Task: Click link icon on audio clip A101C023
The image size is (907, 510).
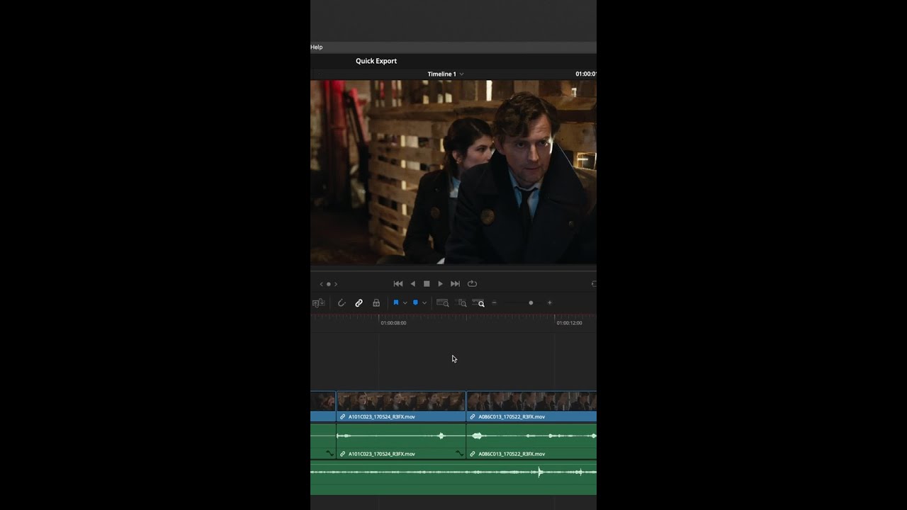Action: (343, 454)
